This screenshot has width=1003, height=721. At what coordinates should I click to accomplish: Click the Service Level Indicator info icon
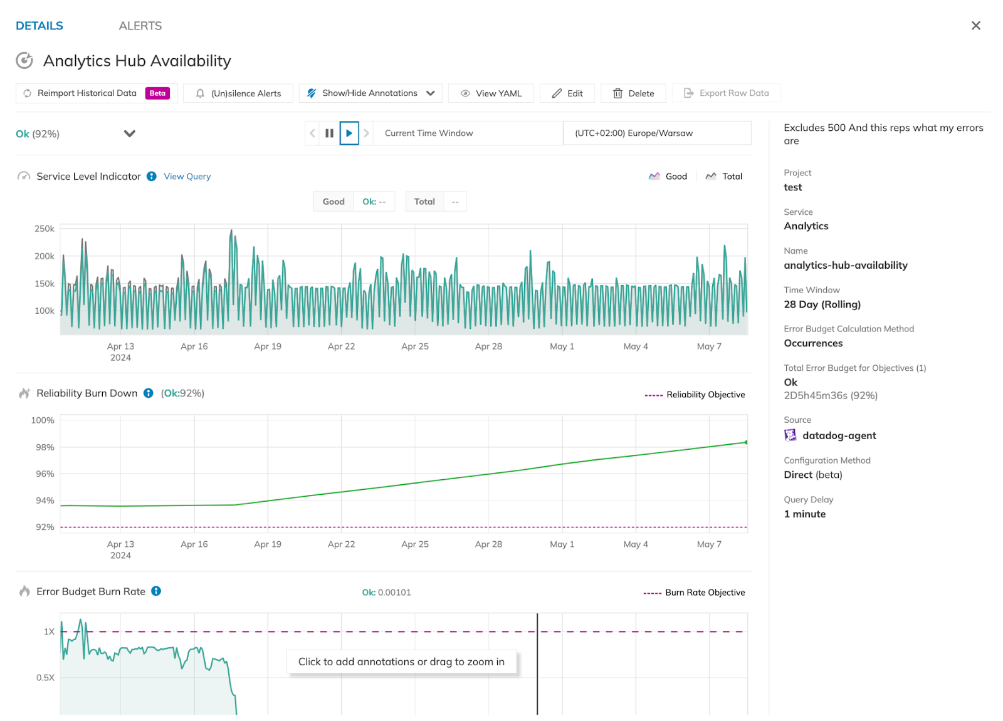tap(152, 177)
